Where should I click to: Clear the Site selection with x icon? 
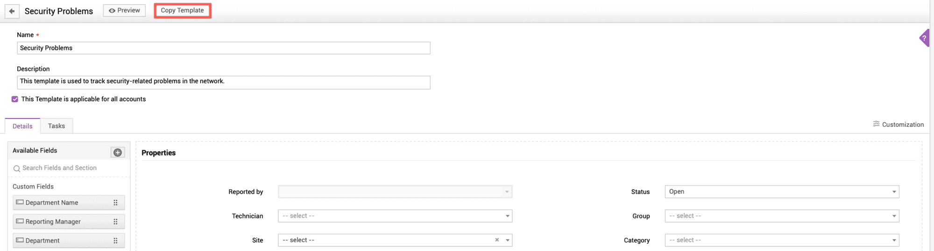(x=497, y=240)
